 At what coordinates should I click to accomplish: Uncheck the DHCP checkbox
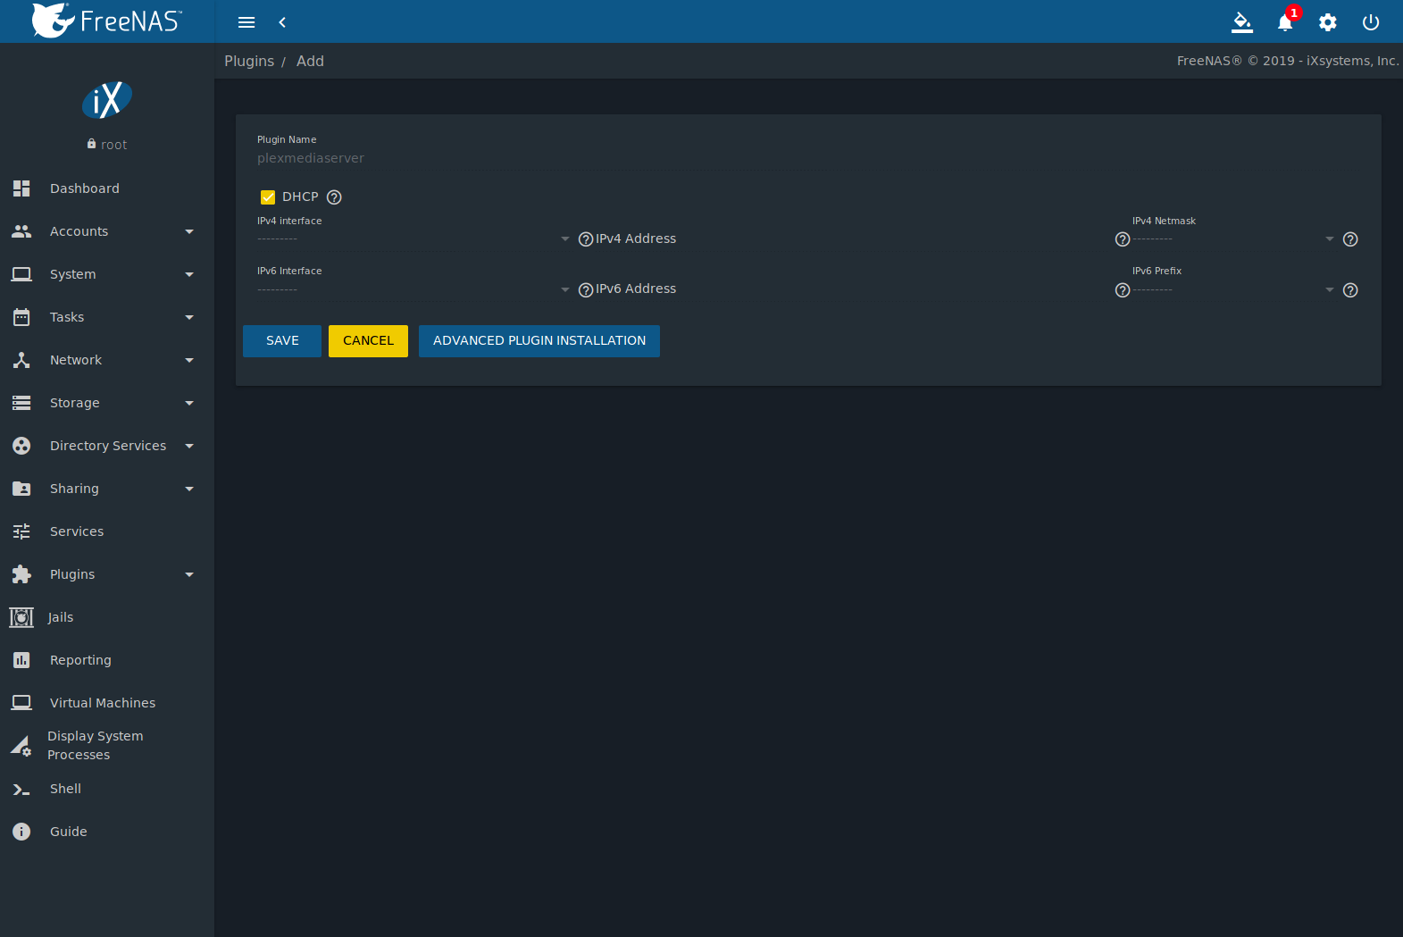pyautogui.click(x=268, y=197)
